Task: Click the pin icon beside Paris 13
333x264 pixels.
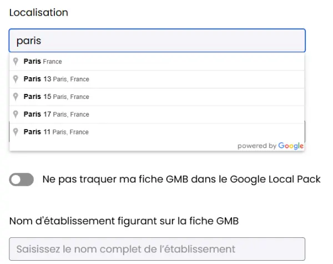Action: [16, 79]
